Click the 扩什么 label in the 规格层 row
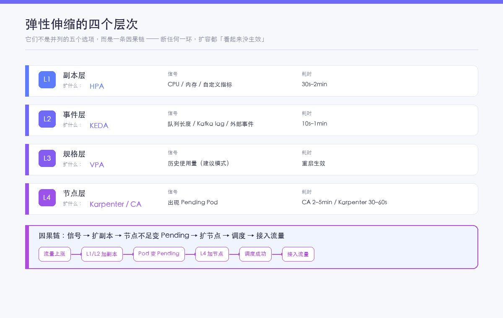The width and height of the screenshot is (503, 318). point(73,164)
